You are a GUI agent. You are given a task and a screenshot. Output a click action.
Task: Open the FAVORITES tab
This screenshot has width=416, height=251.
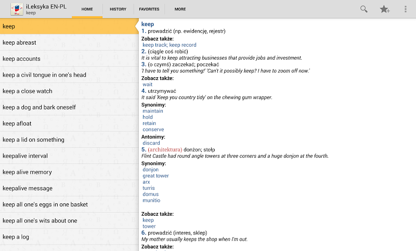(x=149, y=9)
